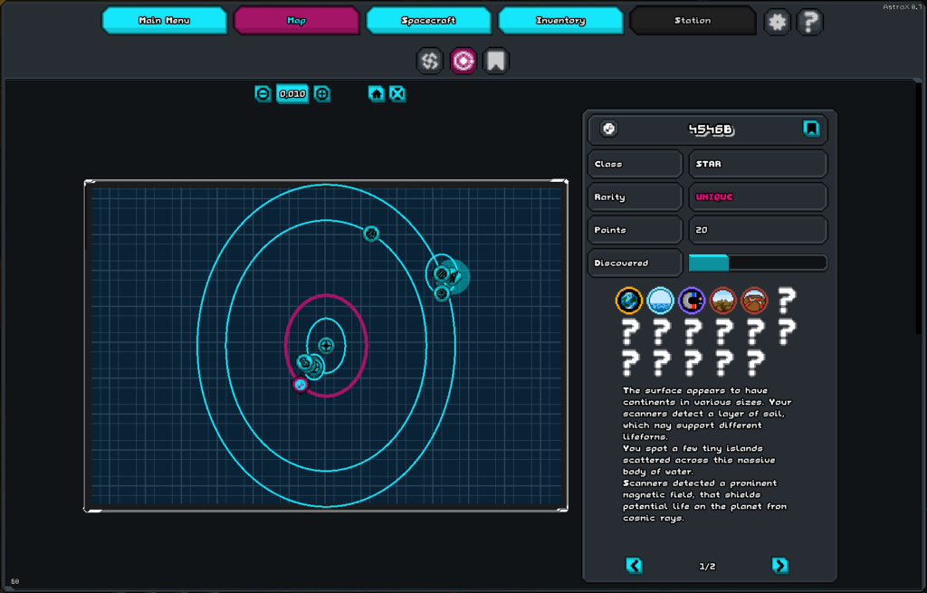Open settings with the gear icon
This screenshot has height=593, width=927.
tap(777, 21)
